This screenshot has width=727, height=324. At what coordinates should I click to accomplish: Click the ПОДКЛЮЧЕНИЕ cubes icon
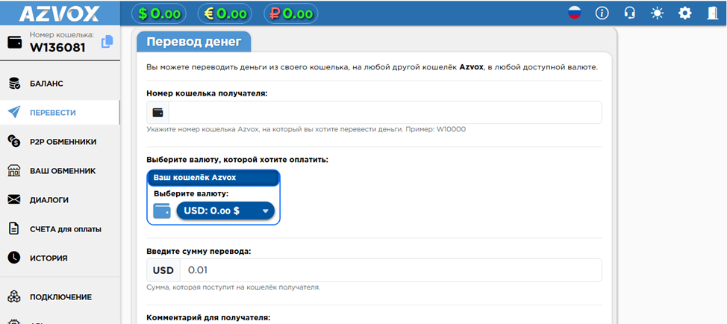pyautogui.click(x=14, y=296)
